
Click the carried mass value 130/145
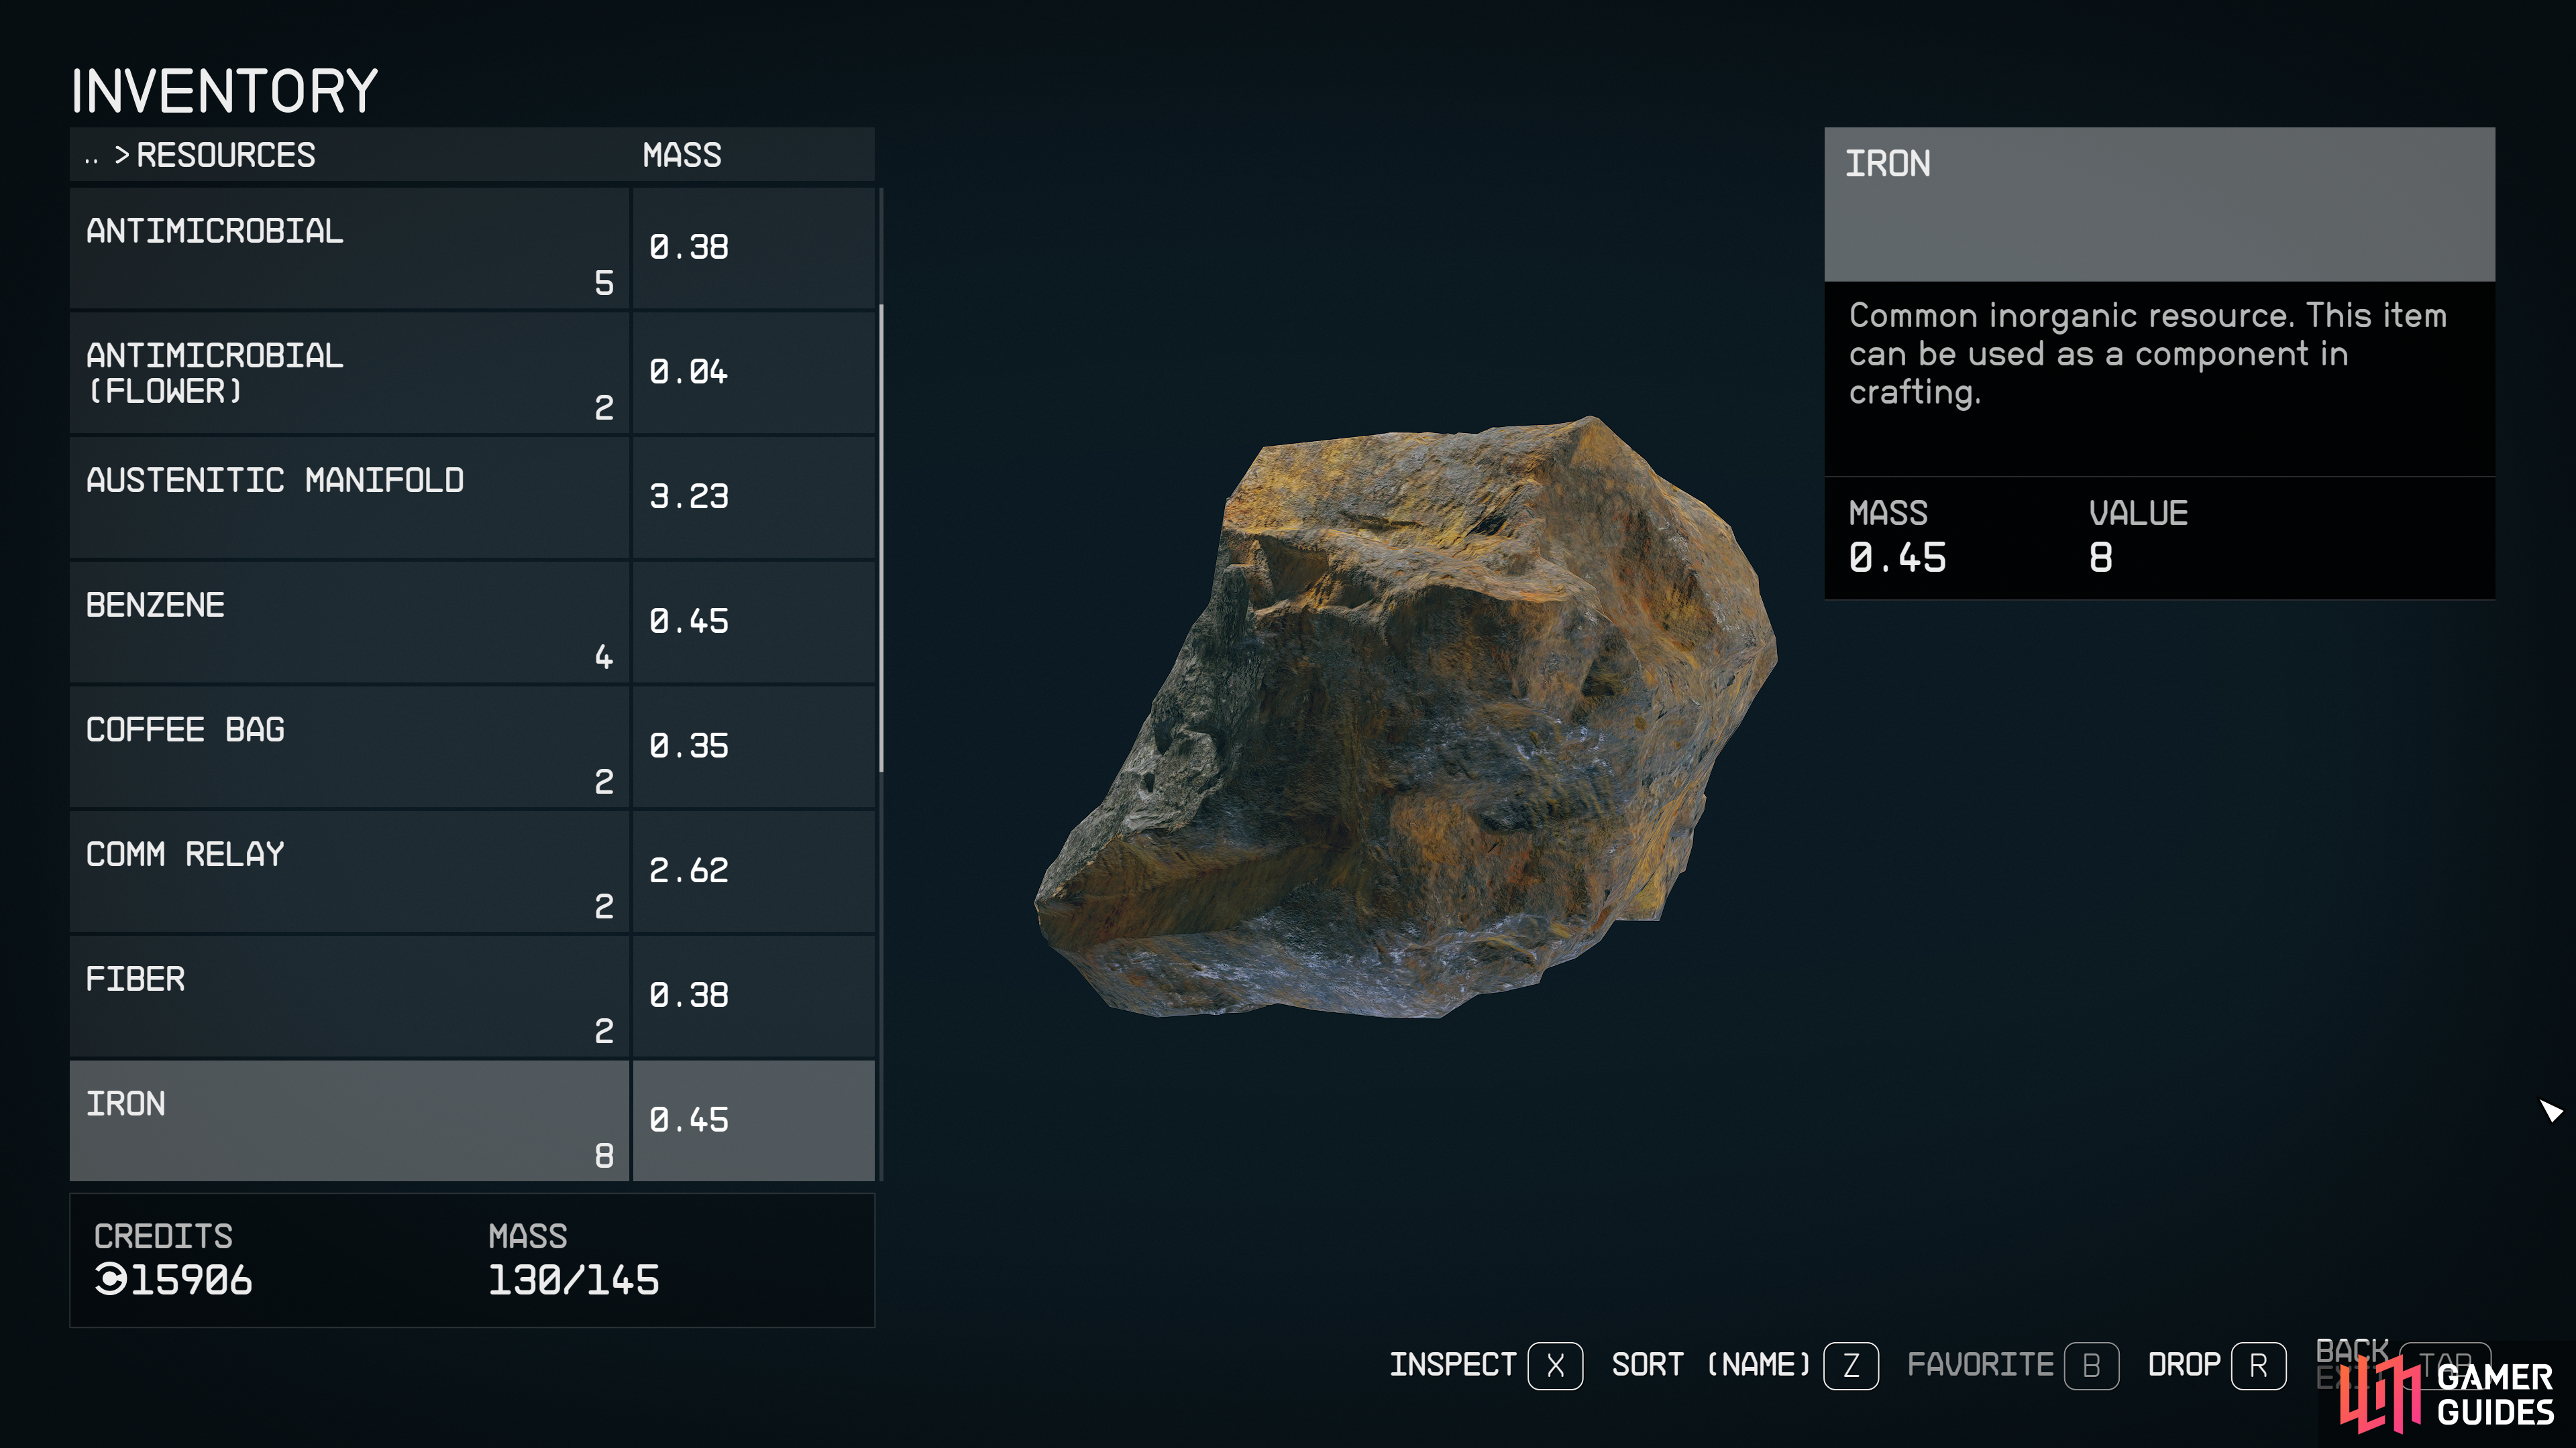pos(574,1280)
